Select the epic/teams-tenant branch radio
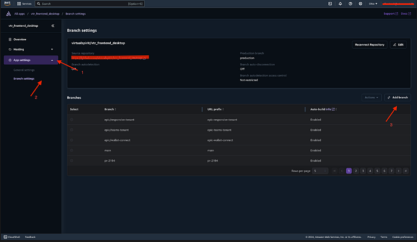The width and height of the screenshot is (417, 242). point(71,130)
